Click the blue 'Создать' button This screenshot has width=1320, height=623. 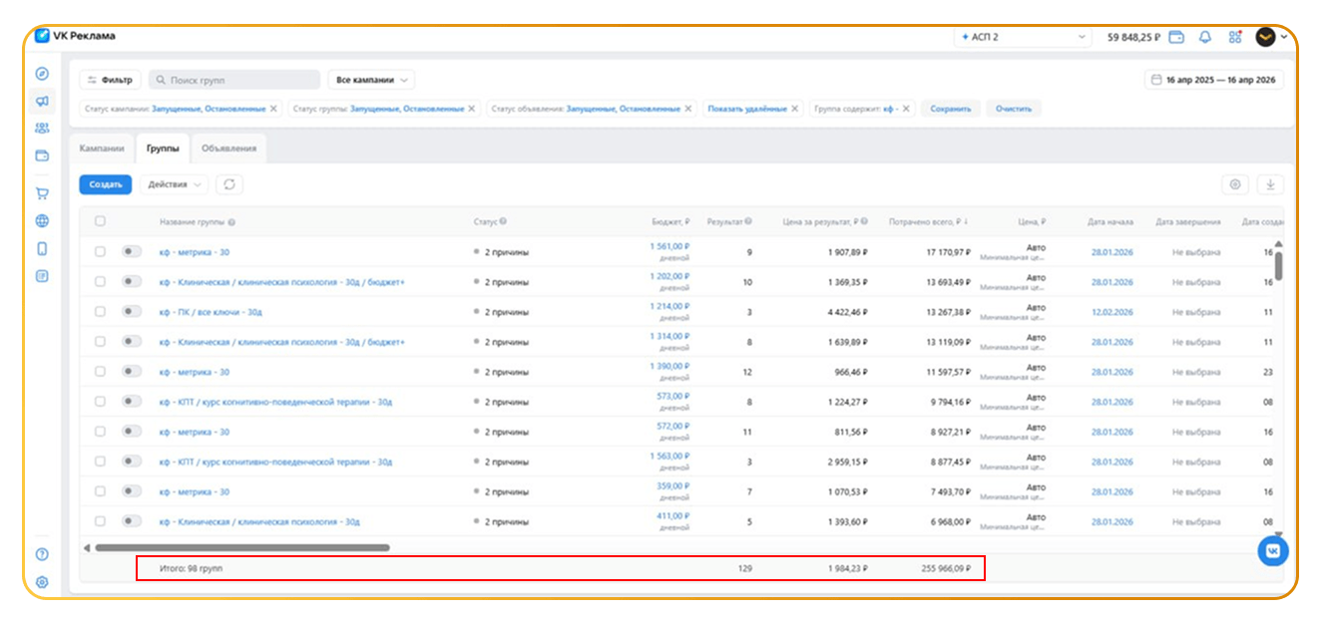tap(105, 184)
